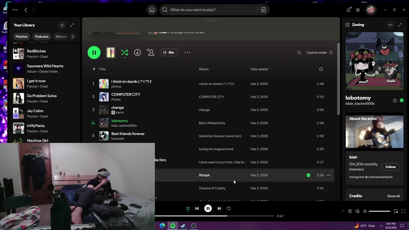The width and height of the screenshot is (409, 230).
Task: Open more options for the playlist
Action: click(x=187, y=52)
